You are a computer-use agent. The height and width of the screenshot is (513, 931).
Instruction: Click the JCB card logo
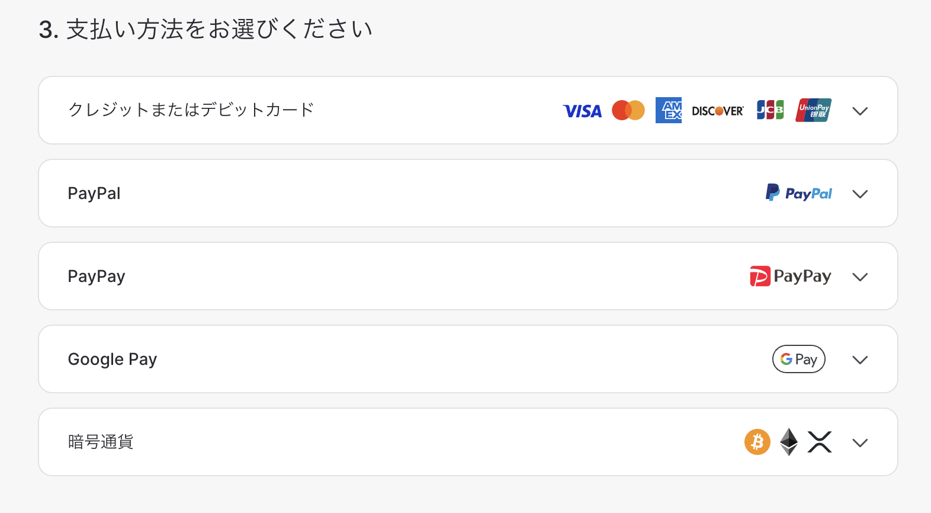click(x=771, y=110)
